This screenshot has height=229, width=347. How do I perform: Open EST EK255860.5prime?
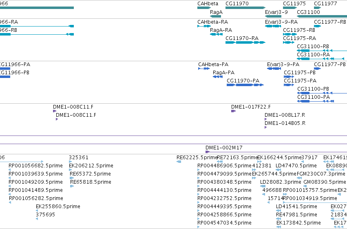tap(37, 211)
